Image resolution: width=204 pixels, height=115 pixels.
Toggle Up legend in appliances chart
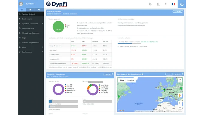click(x=67, y=27)
